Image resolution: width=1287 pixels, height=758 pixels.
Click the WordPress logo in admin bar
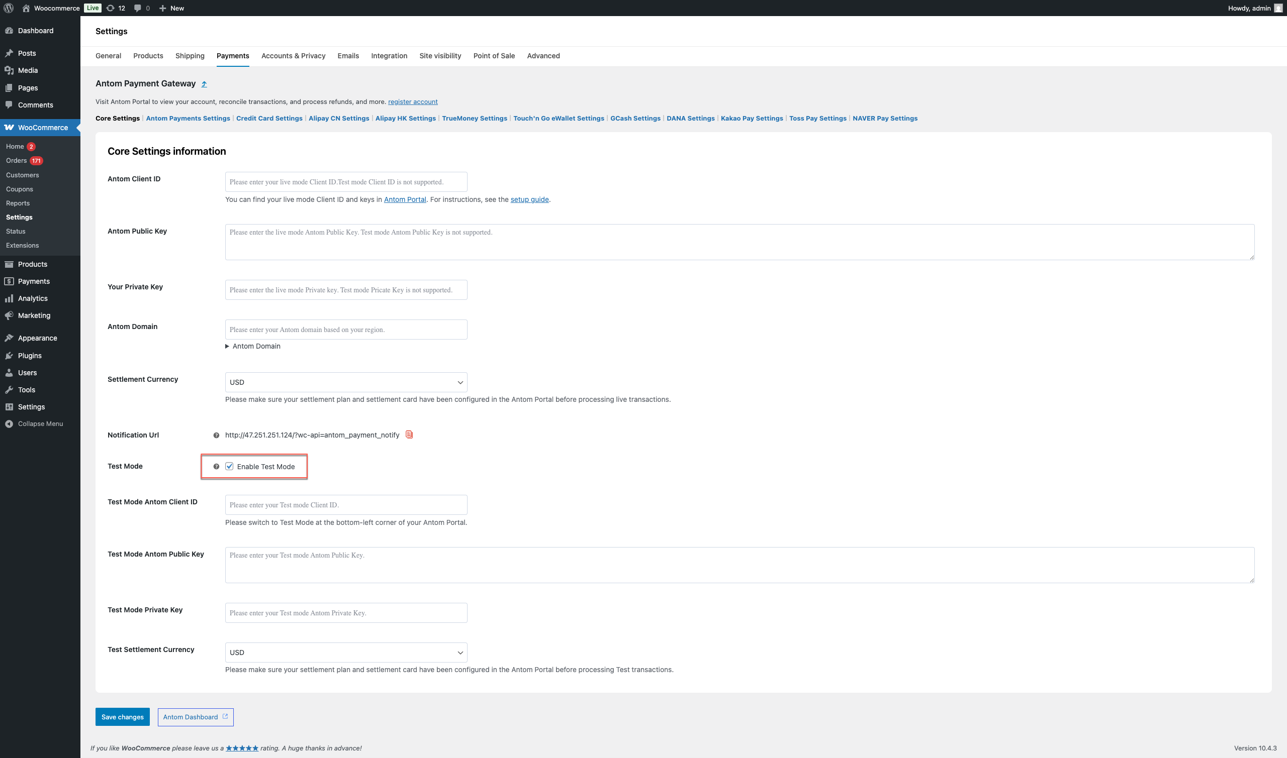coord(9,8)
